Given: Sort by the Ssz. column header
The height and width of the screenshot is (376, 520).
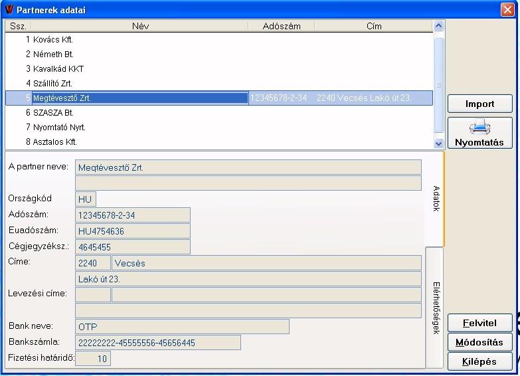Looking at the screenshot, I should [18, 26].
